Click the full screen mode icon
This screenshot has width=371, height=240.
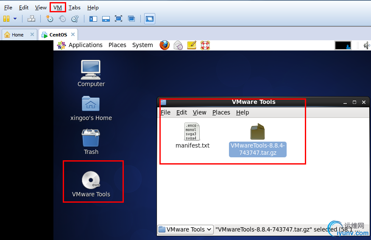[x=118, y=19]
